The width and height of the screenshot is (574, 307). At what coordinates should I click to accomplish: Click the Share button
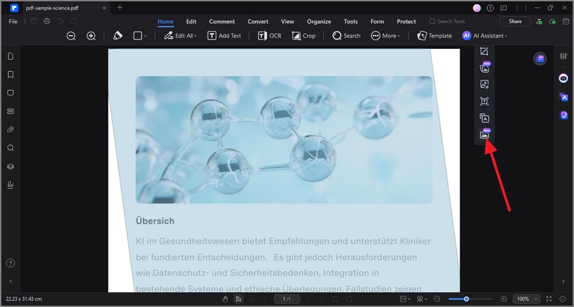515,21
